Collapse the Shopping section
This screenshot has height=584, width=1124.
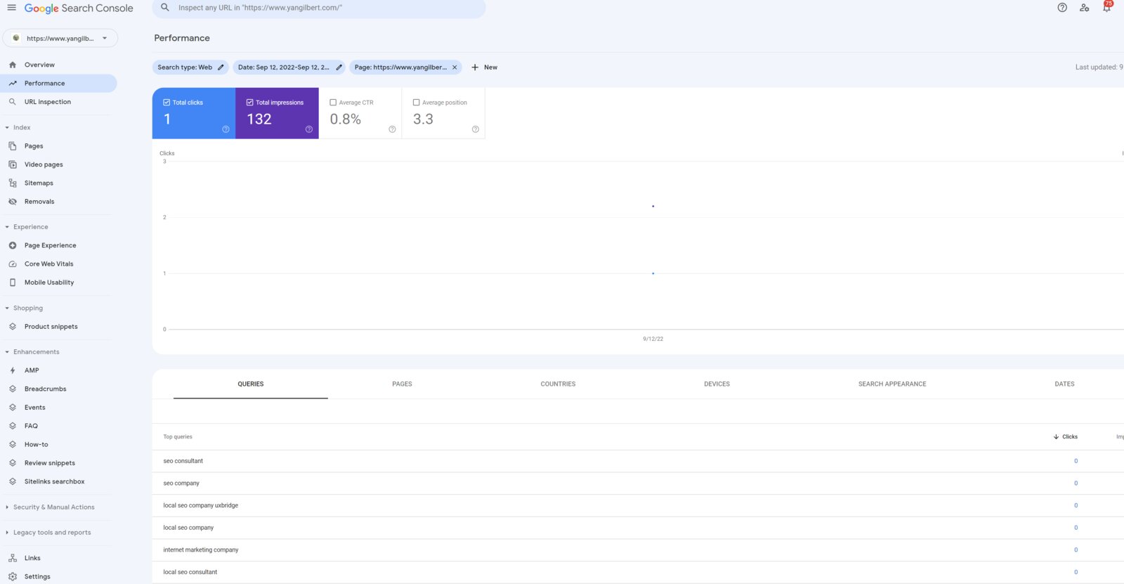(7, 309)
